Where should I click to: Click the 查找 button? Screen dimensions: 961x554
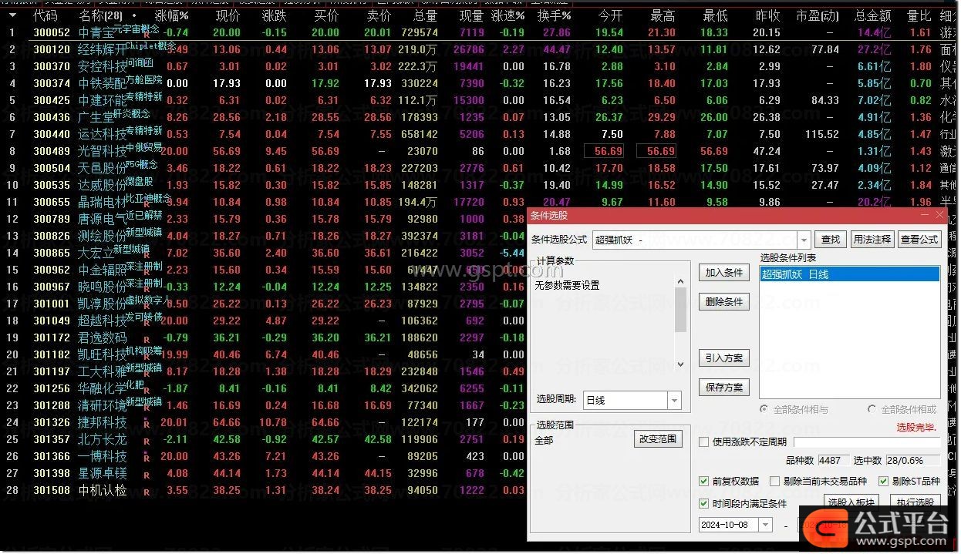pyautogui.click(x=831, y=240)
